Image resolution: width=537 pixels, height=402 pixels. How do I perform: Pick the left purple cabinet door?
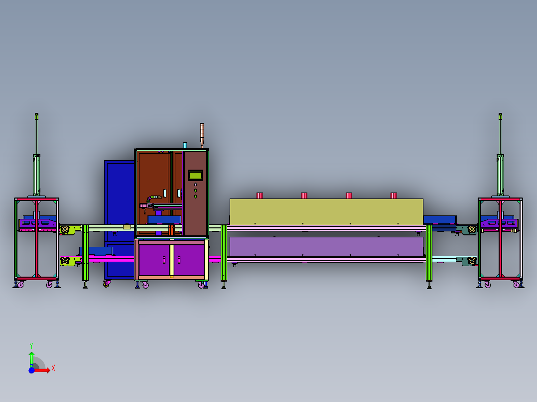click(x=154, y=260)
